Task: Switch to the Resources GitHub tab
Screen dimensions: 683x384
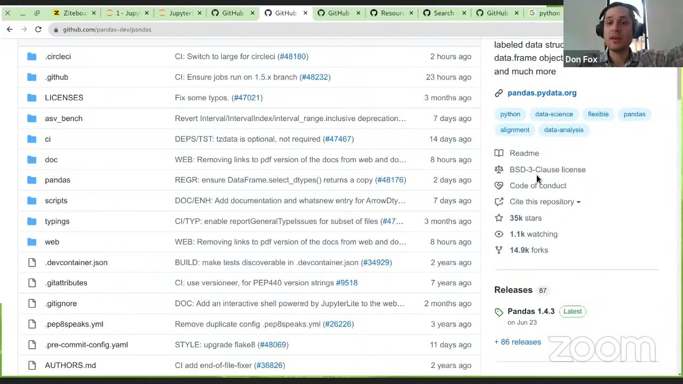Action: pos(392,13)
